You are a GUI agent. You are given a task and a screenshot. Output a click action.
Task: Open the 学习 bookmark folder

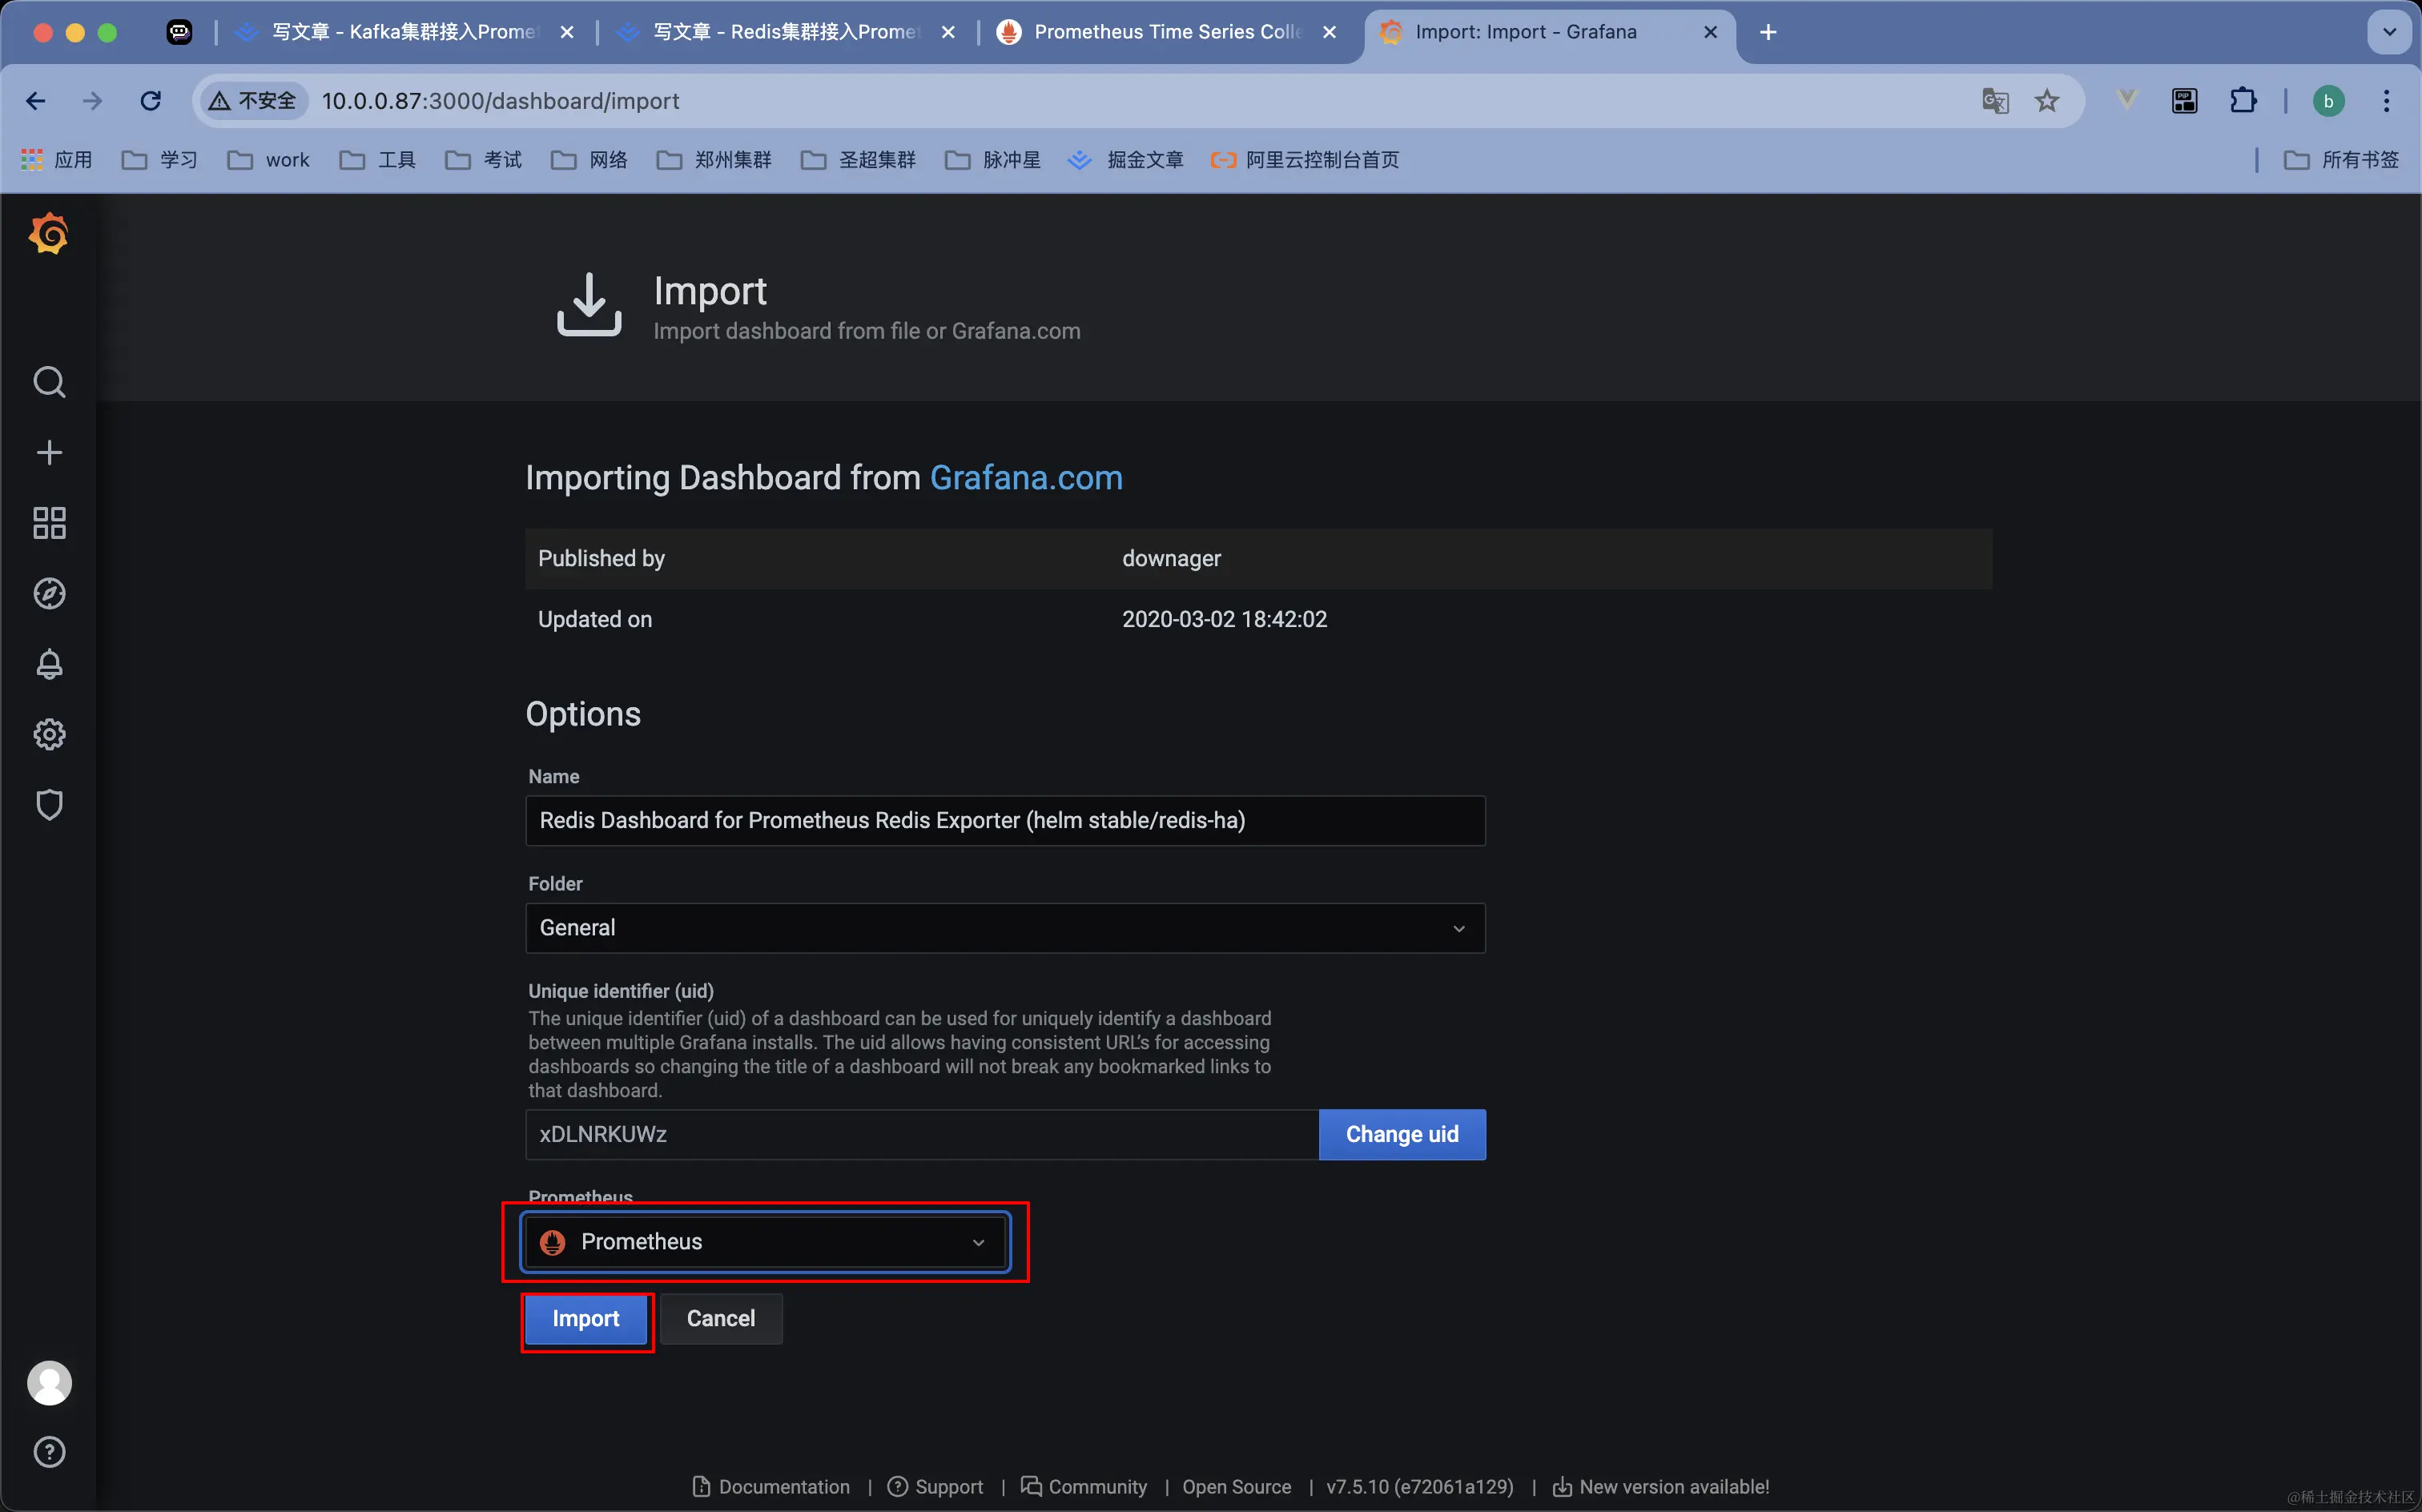click(160, 160)
